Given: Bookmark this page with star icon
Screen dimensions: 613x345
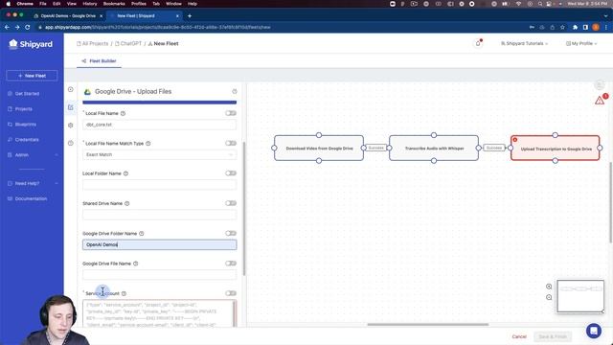Looking at the screenshot, I should pos(562,28).
